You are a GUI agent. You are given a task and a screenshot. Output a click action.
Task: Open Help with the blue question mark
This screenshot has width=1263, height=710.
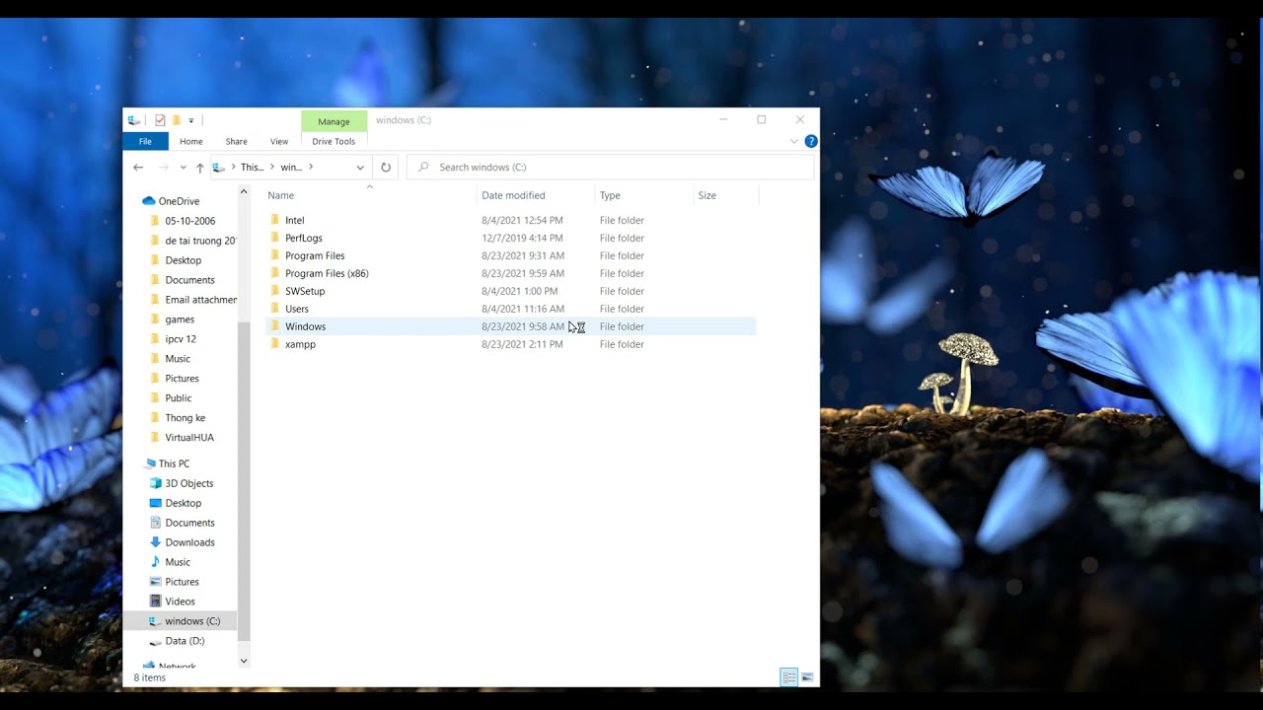(x=811, y=142)
